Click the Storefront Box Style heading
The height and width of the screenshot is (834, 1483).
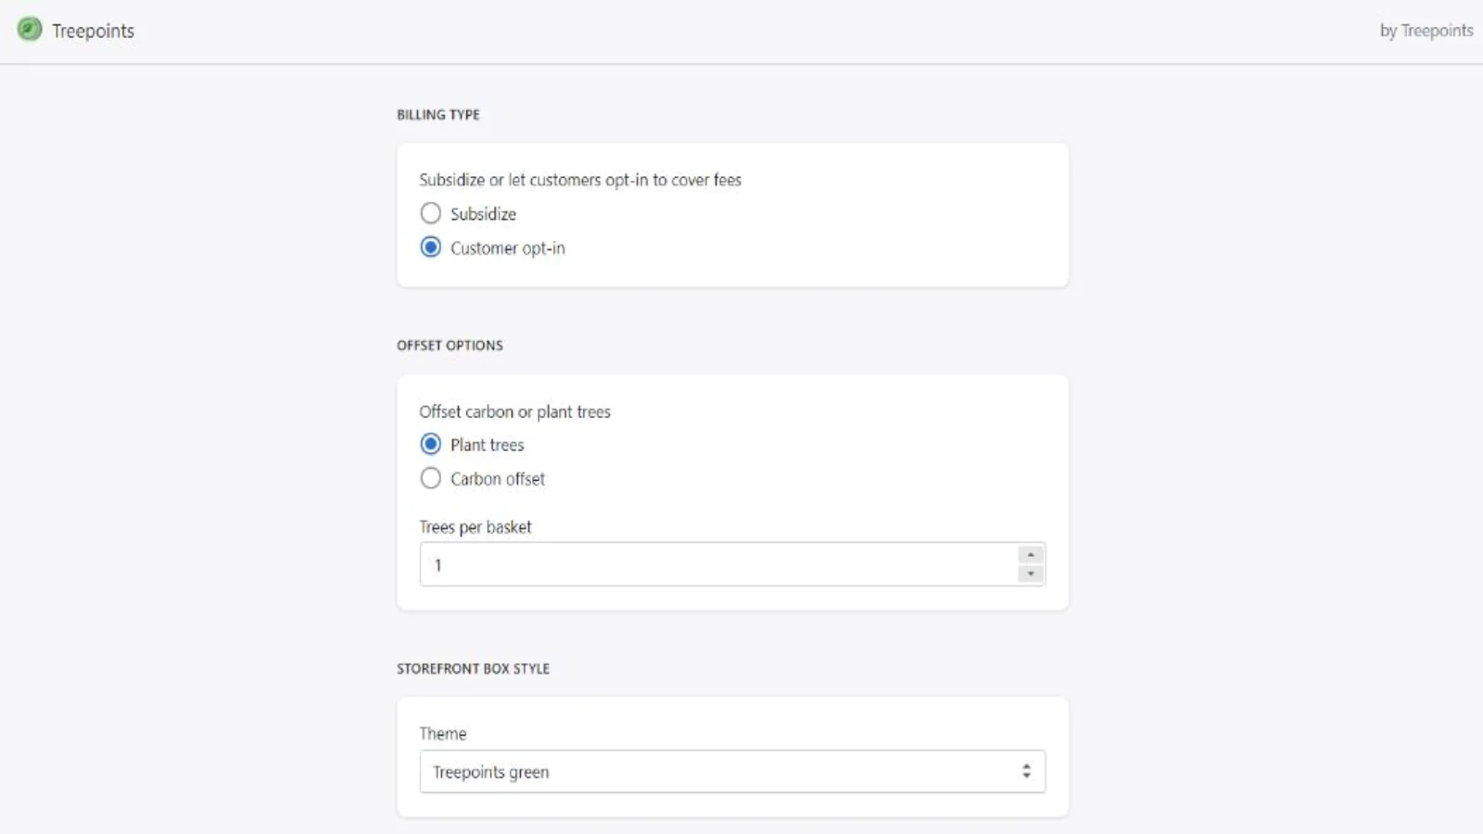pyautogui.click(x=473, y=669)
